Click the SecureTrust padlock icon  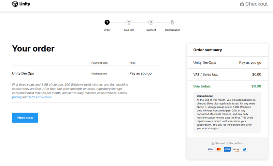[x=213, y=143]
